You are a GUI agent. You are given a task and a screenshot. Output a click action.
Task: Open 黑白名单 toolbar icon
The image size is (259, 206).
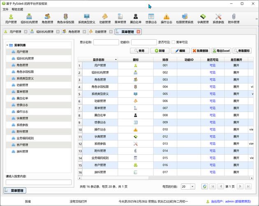pos(136,19)
